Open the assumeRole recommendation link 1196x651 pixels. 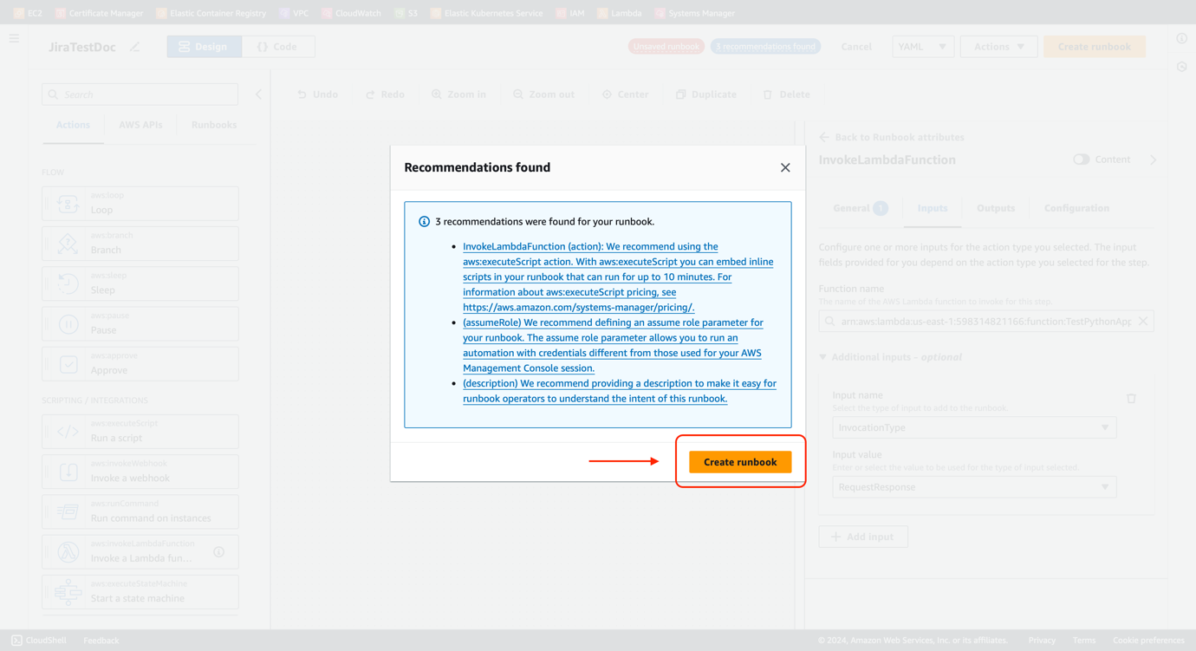[613, 345]
